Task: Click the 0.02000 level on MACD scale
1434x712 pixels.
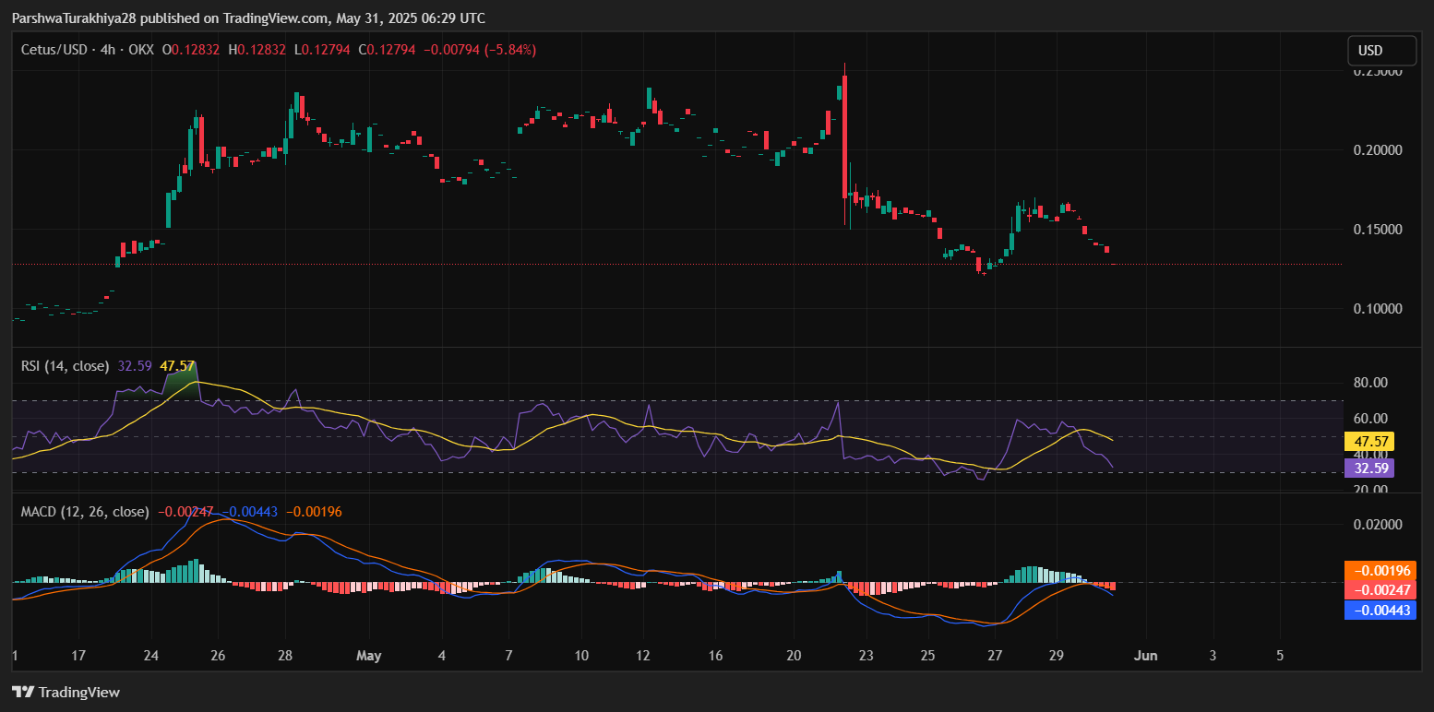Action: coord(1377,524)
